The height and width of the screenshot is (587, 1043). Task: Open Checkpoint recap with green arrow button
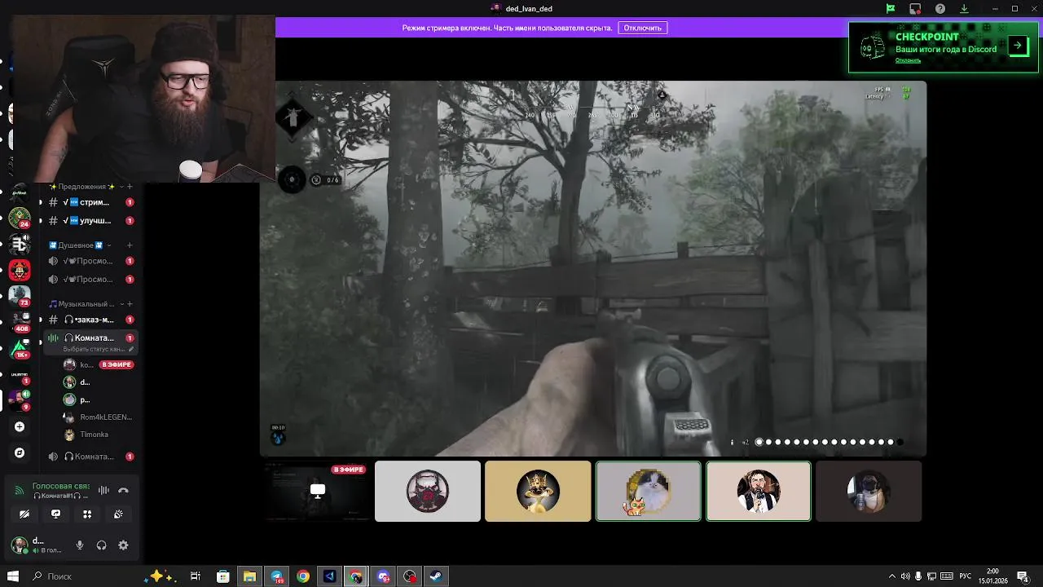[x=1018, y=46]
